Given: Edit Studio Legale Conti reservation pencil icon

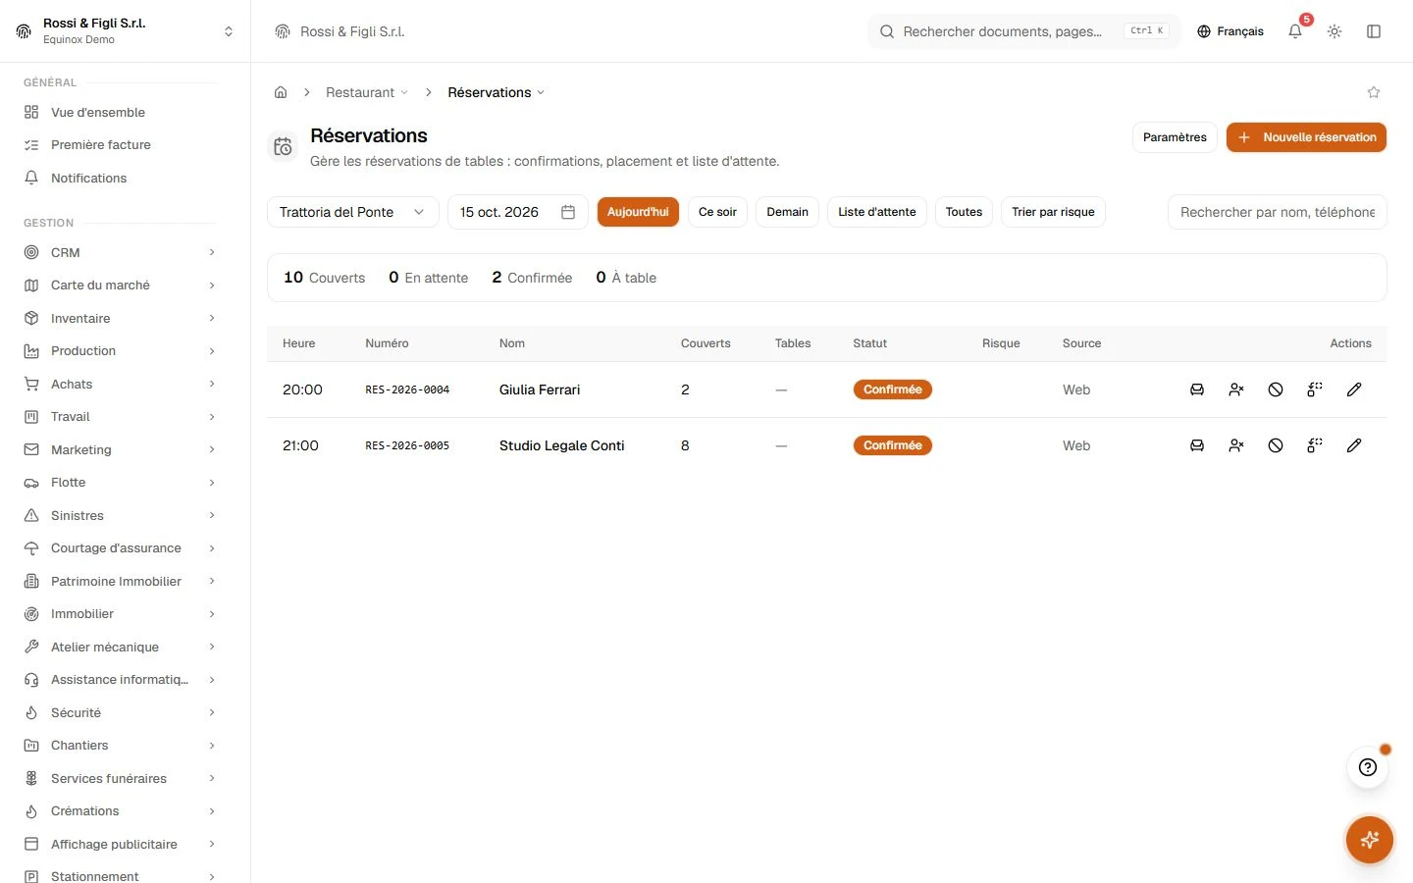Looking at the screenshot, I should tap(1354, 445).
